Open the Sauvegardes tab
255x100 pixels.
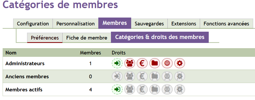pyautogui.click(x=149, y=24)
